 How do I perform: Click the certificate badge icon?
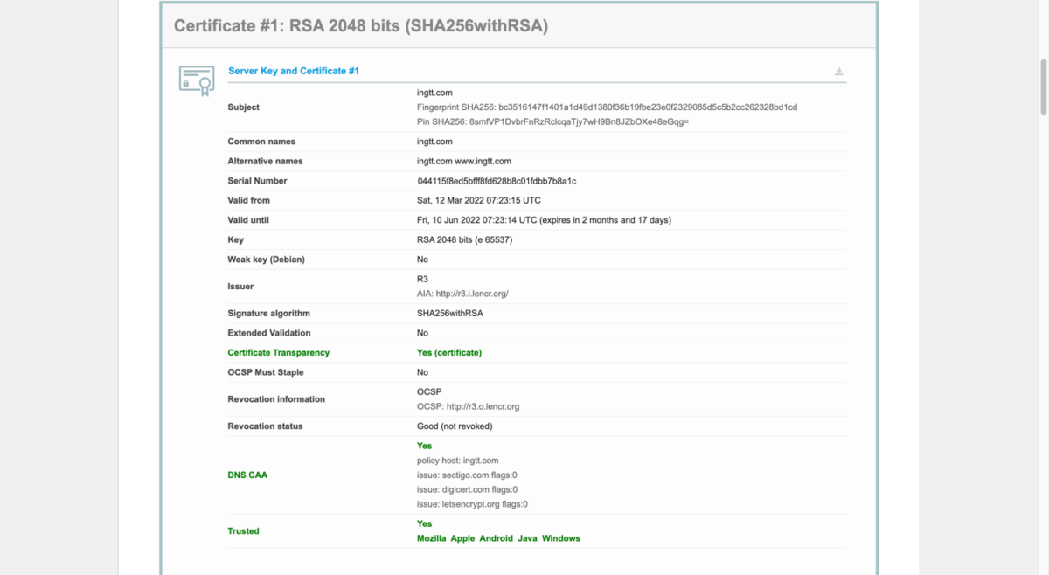tap(197, 80)
